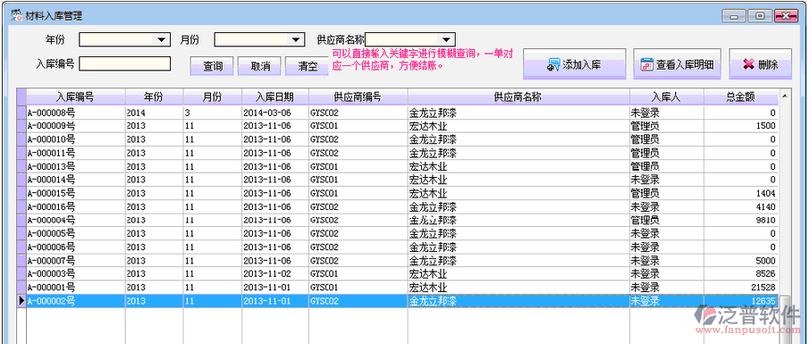810x344 pixels.
Task: Click the 取消 button
Action: click(x=260, y=66)
